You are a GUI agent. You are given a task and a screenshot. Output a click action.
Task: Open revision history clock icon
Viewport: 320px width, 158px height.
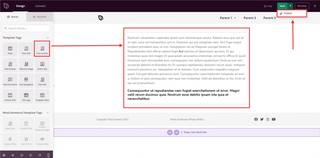22,155
